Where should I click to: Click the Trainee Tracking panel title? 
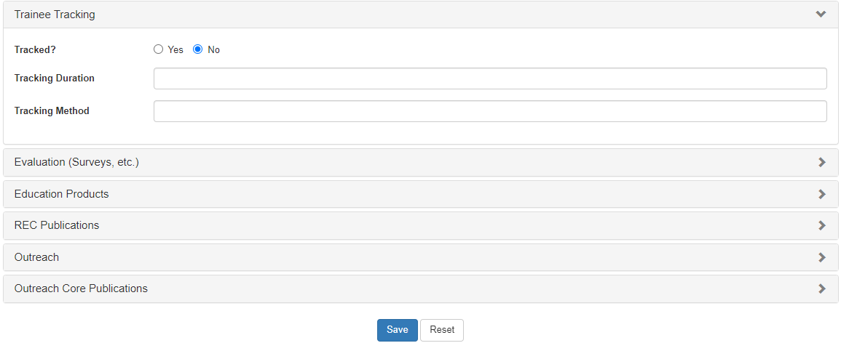55,15
